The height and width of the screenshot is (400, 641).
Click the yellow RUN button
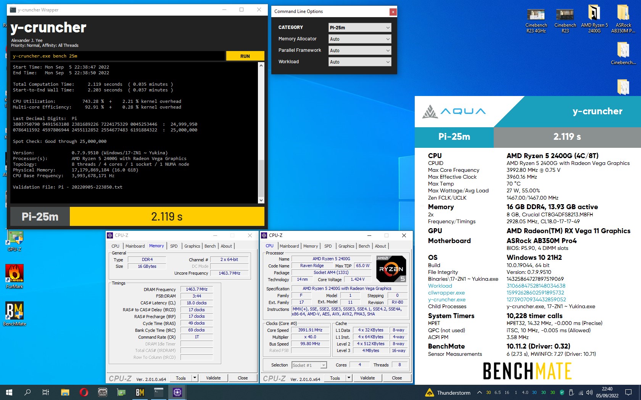click(x=245, y=56)
